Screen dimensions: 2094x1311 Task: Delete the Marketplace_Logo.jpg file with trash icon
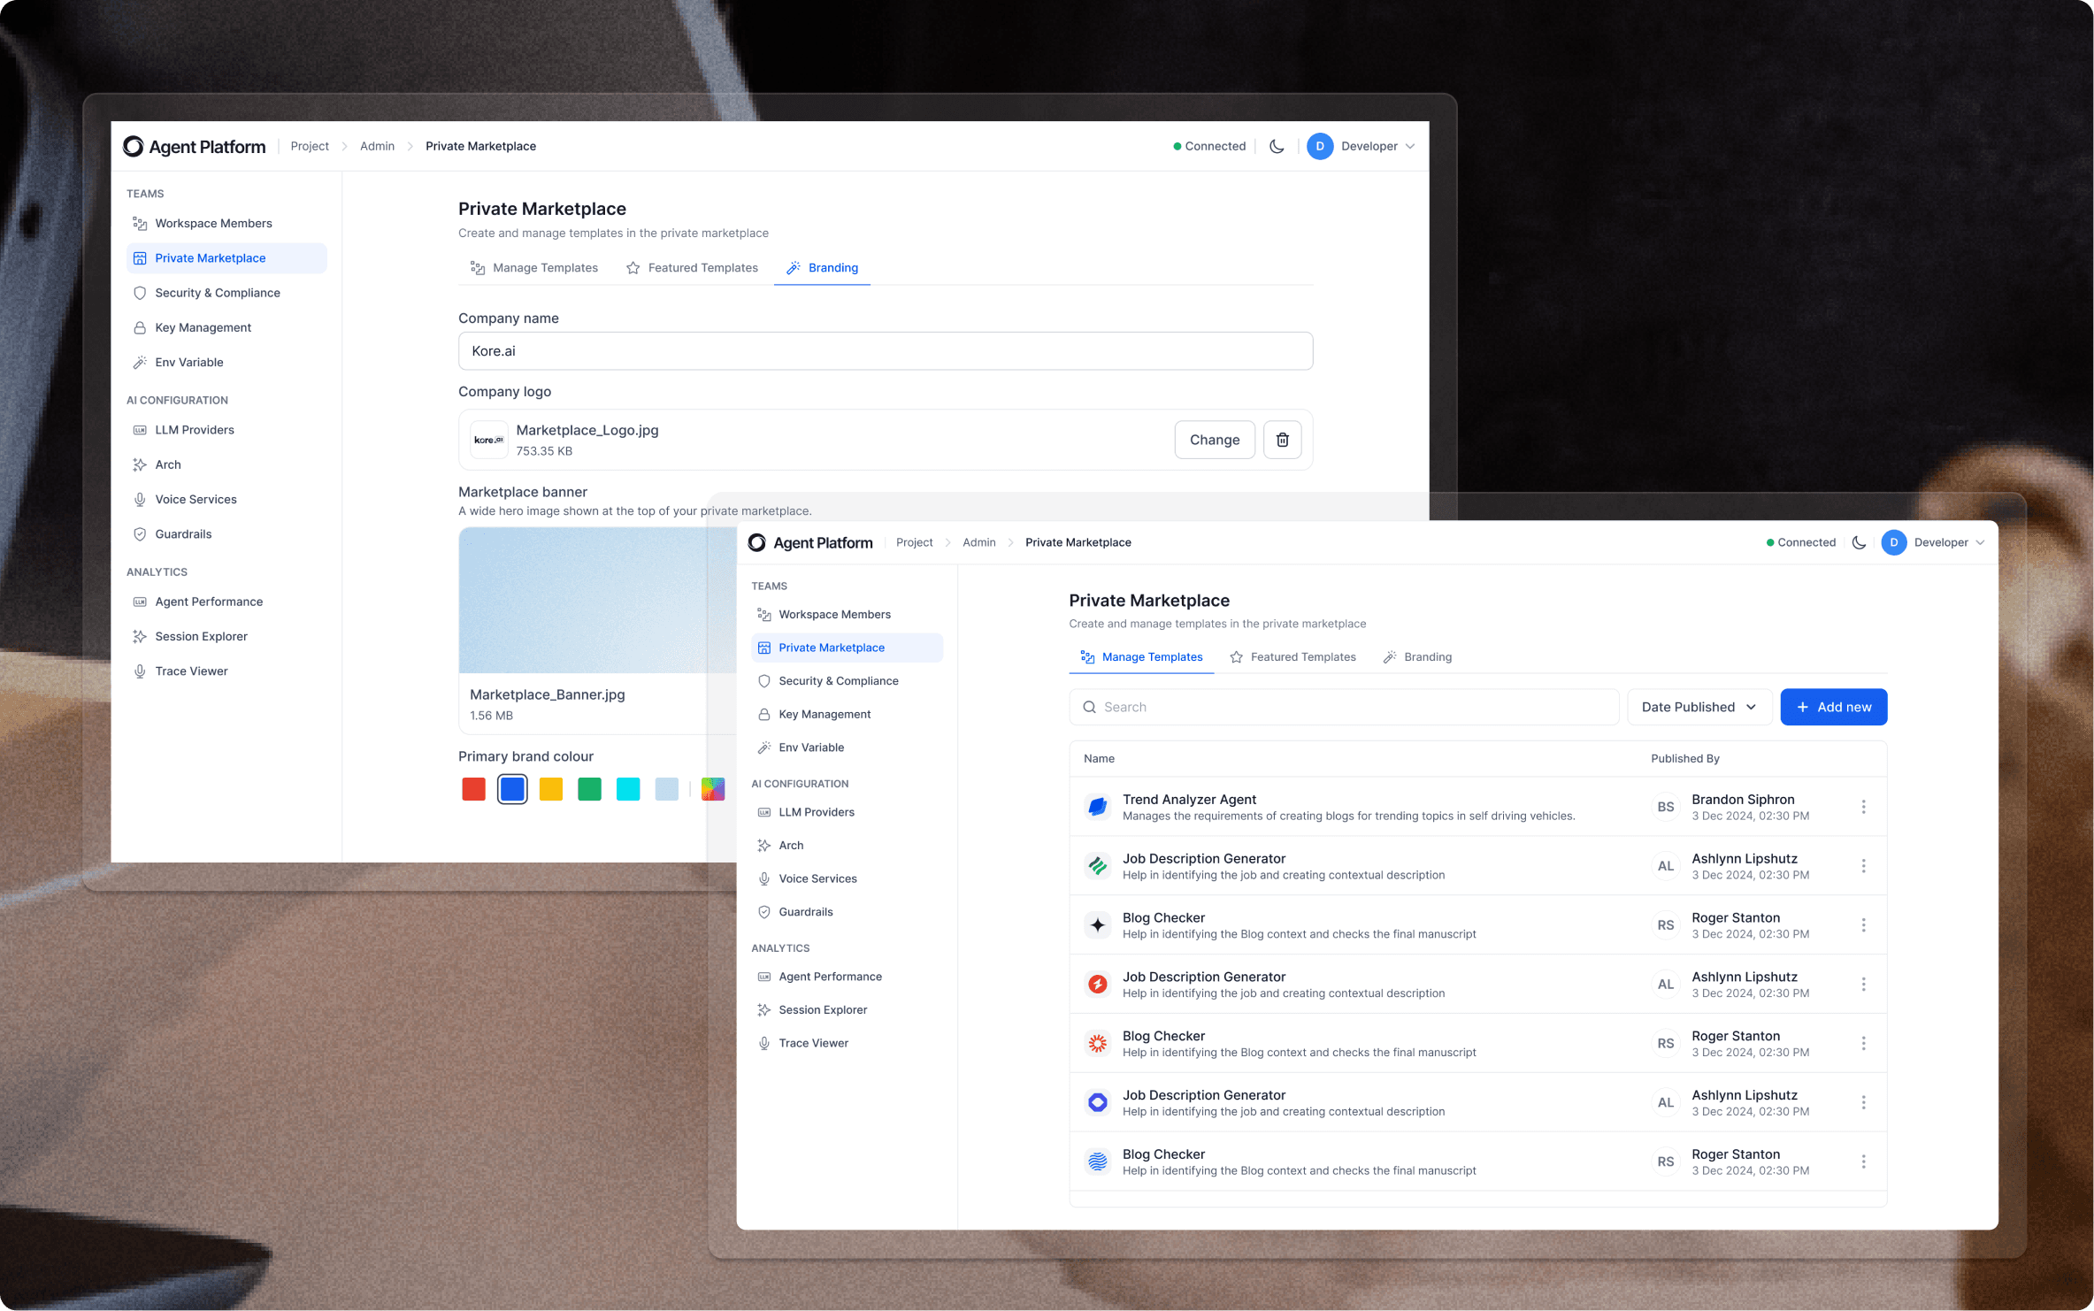(x=1282, y=440)
